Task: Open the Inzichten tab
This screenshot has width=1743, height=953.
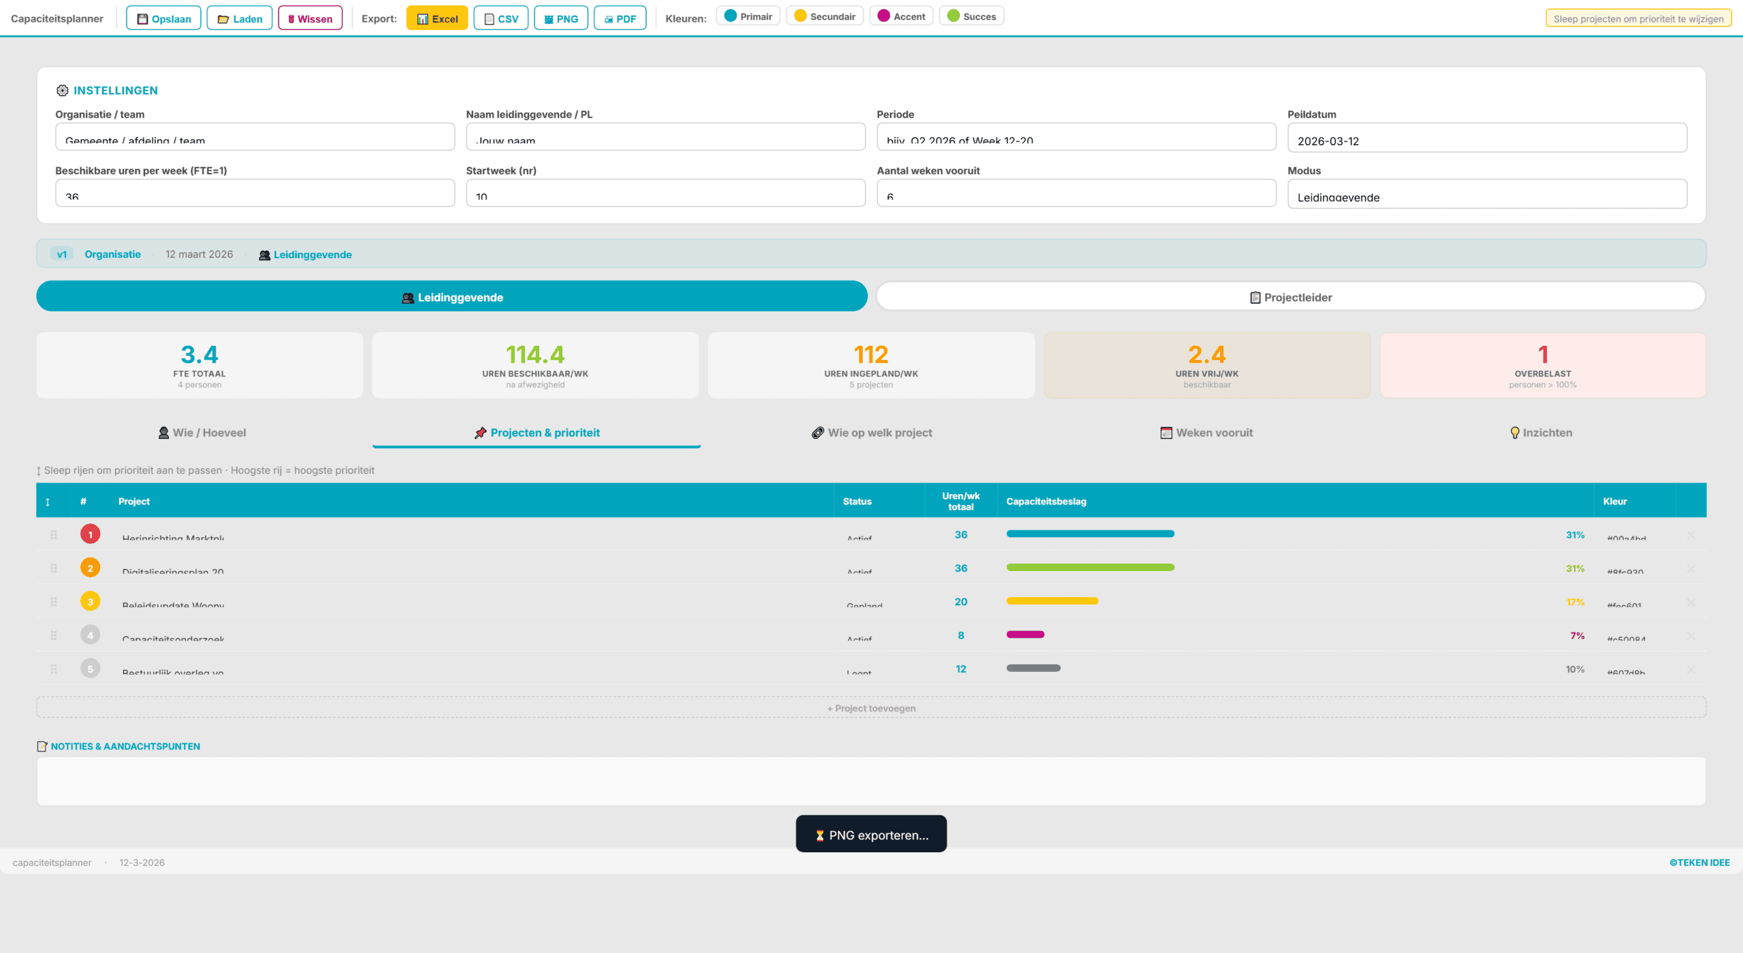Action: 1541,432
